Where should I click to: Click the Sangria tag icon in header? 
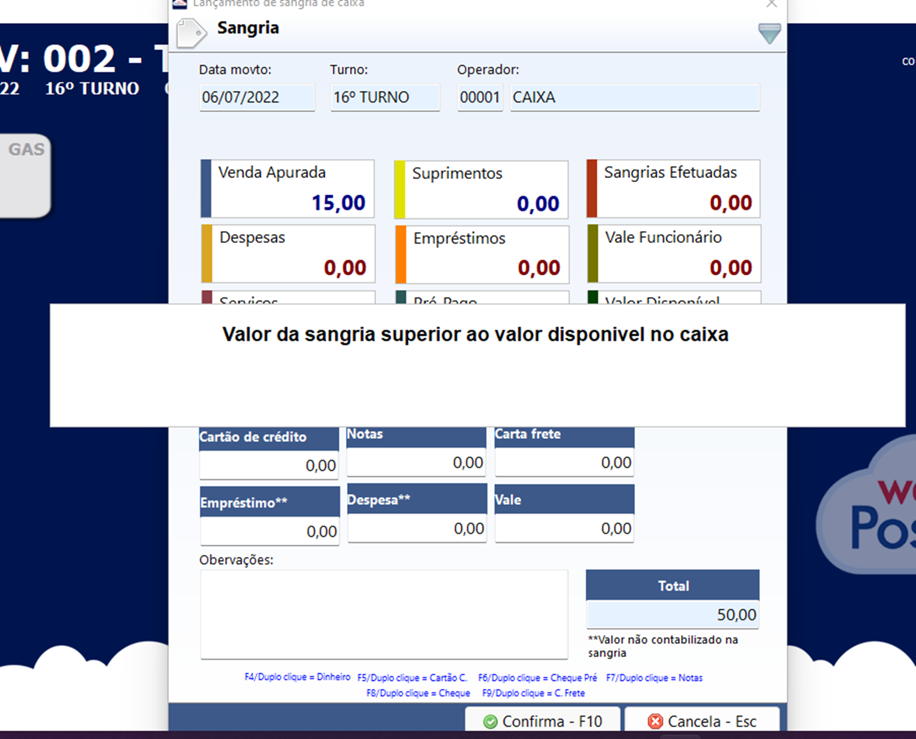click(191, 32)
